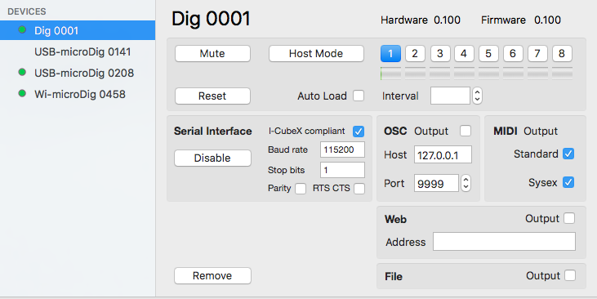
Task: Select sensor input 8
Action: point(562,54)
